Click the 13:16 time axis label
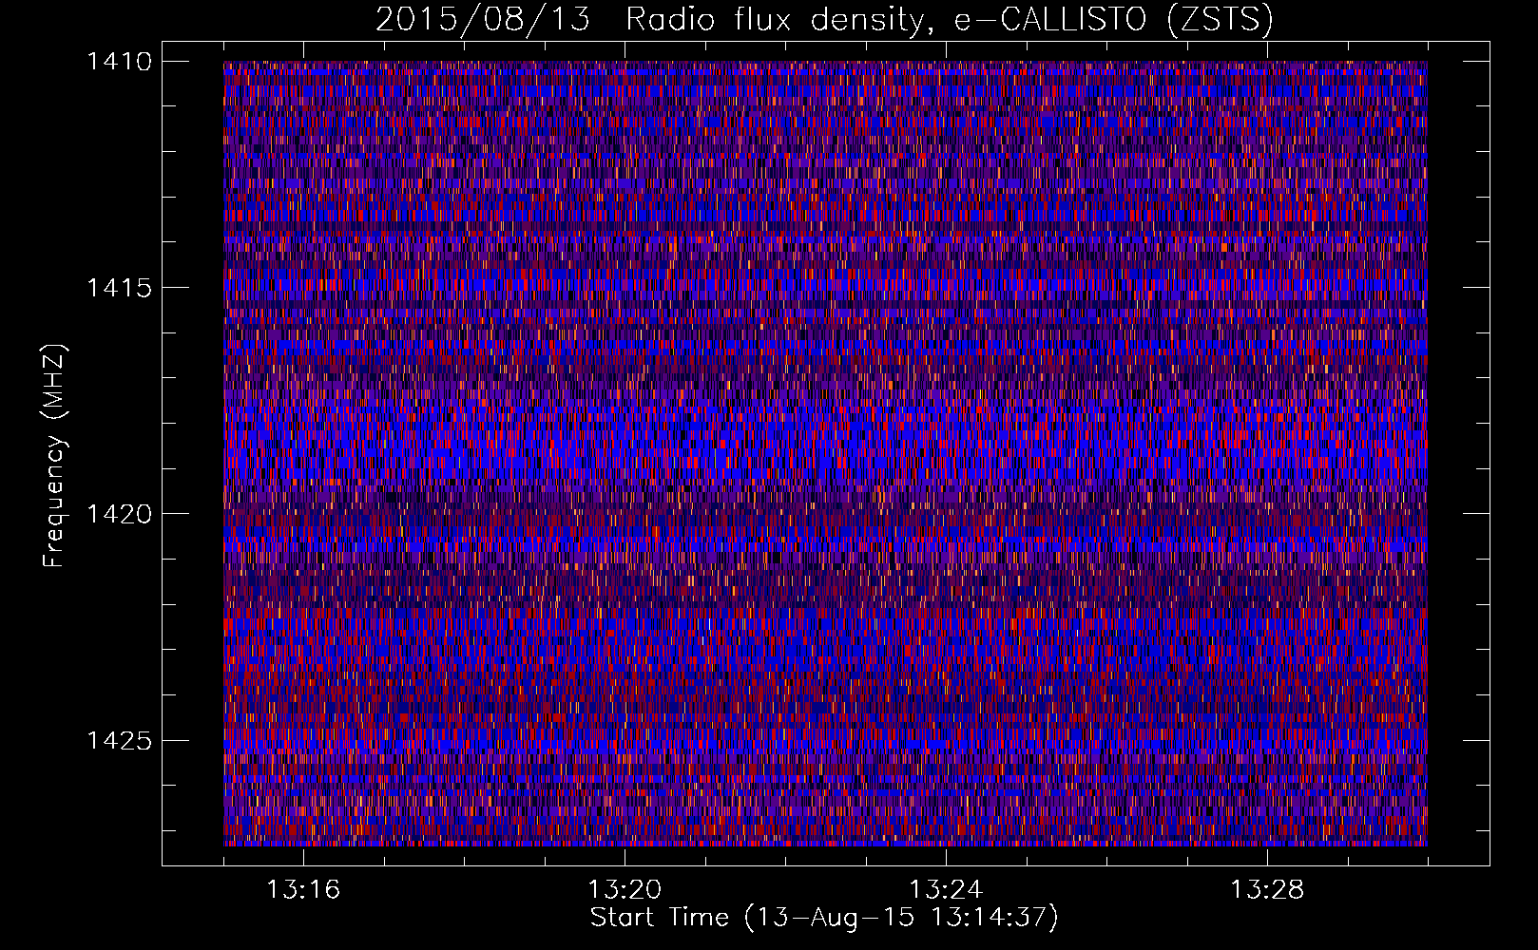 click(303, 890)
